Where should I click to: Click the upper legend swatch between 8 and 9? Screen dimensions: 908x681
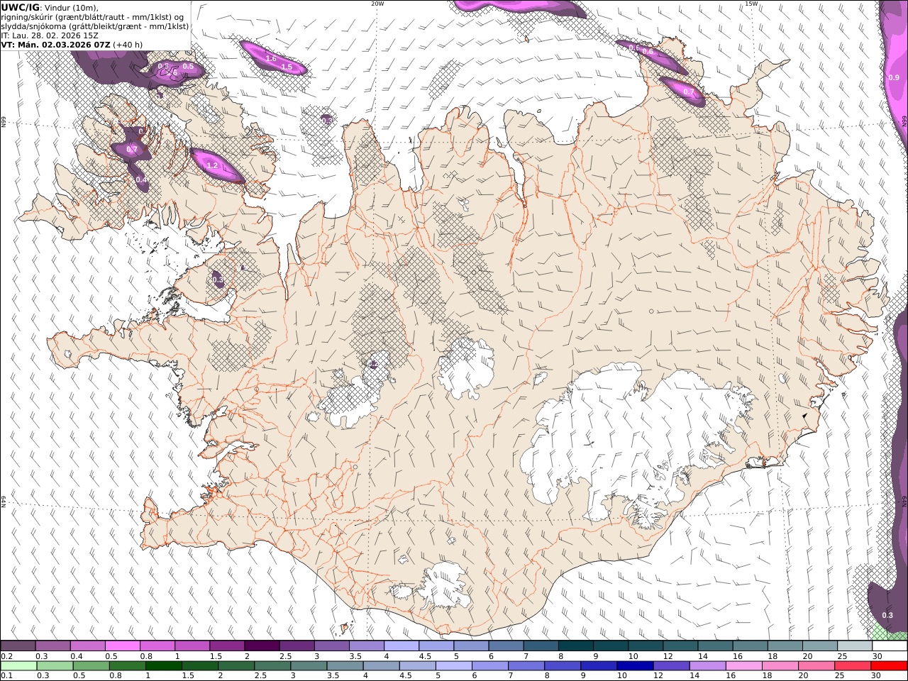click(576, 646)
